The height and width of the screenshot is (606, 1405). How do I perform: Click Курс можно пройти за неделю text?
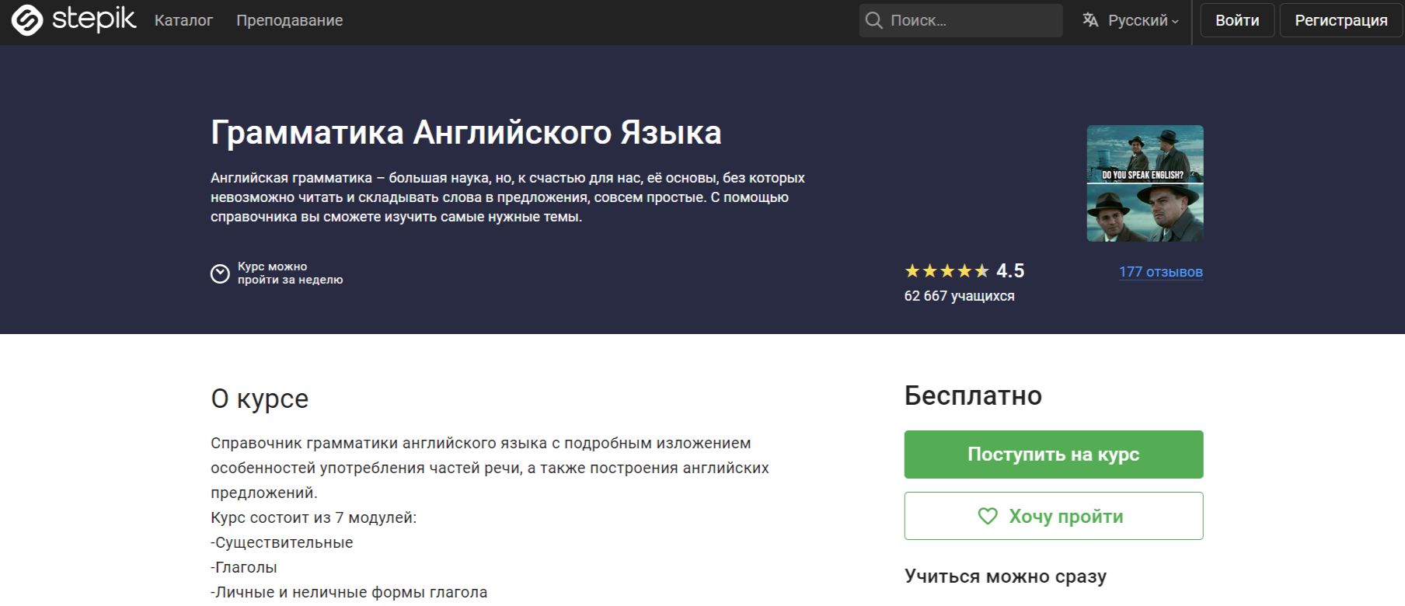pyautogui.click(x=290, y=273)
